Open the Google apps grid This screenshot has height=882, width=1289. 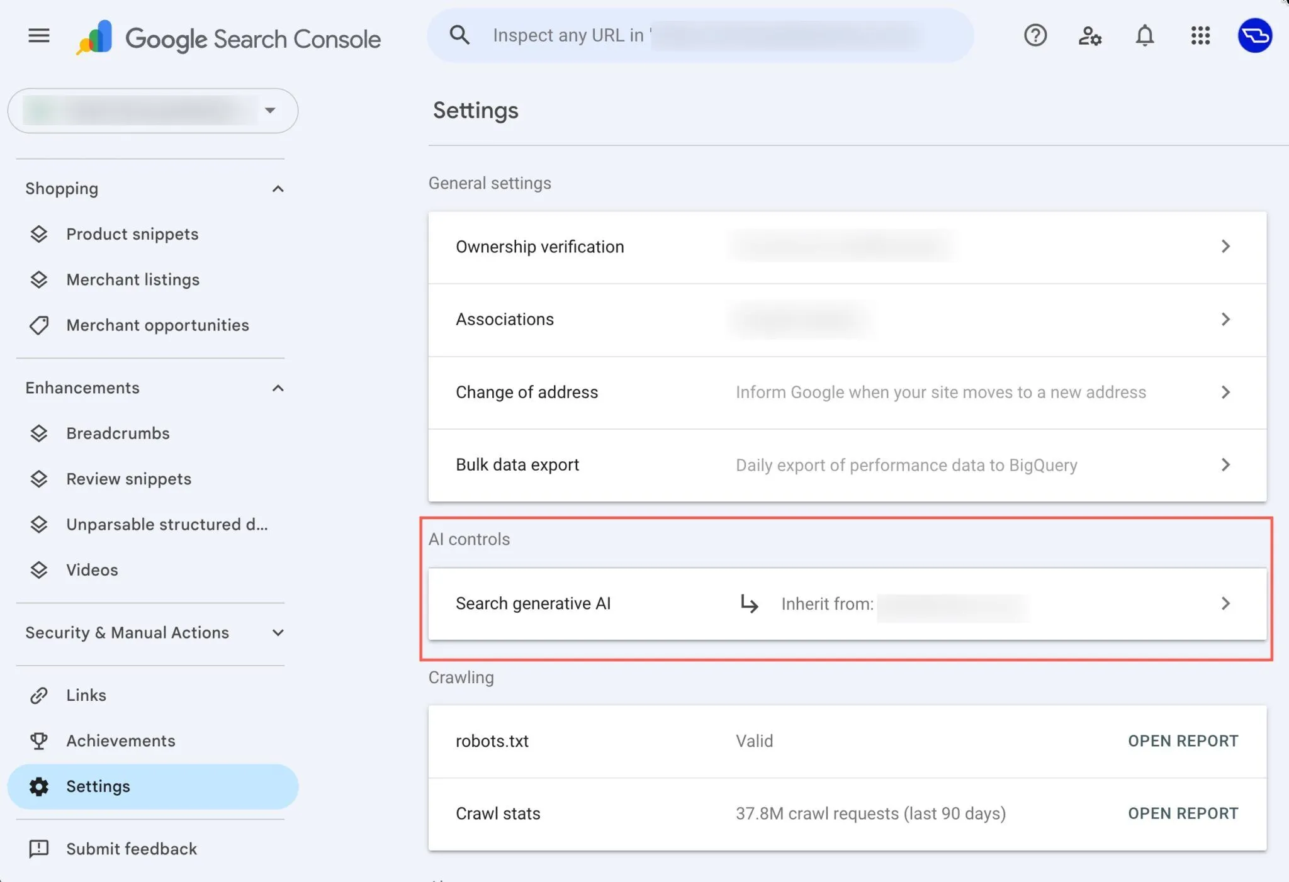1200,35
